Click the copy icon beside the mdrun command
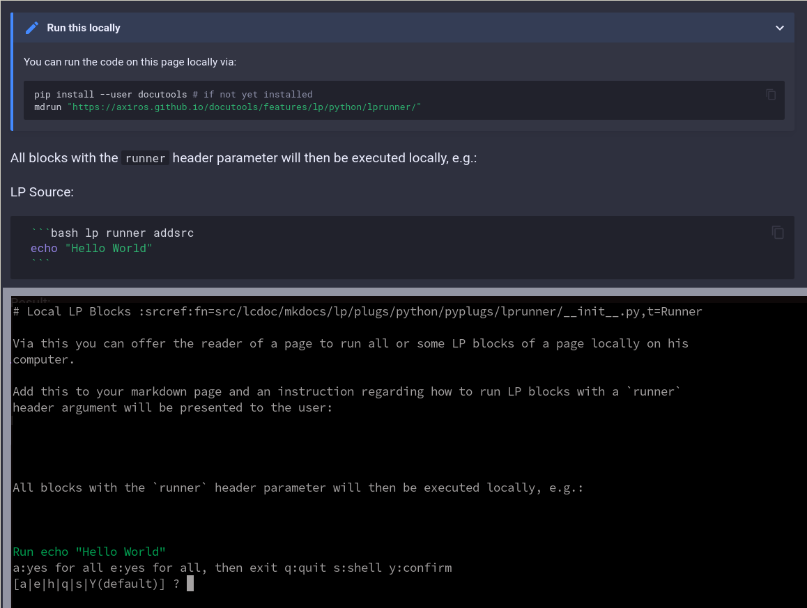The height and width of the screenshot is (608, 807). pyautogui.click(x=771, y=94)
